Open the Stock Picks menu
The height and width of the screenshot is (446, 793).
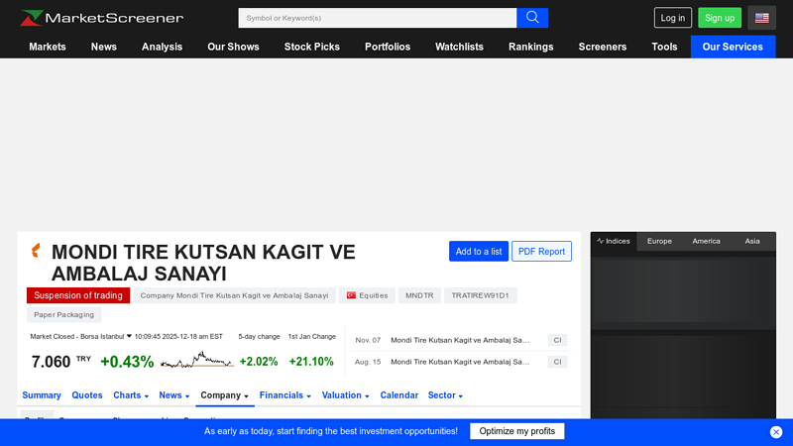tap(312, 47)
